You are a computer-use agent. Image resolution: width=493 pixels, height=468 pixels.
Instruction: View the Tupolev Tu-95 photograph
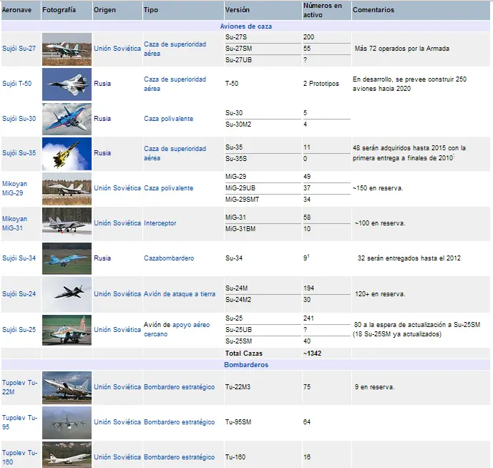(67, 423)
